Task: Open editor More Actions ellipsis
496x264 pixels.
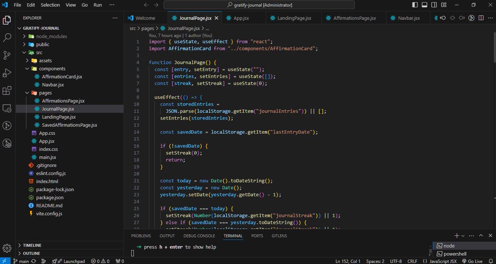Action: 490,18
